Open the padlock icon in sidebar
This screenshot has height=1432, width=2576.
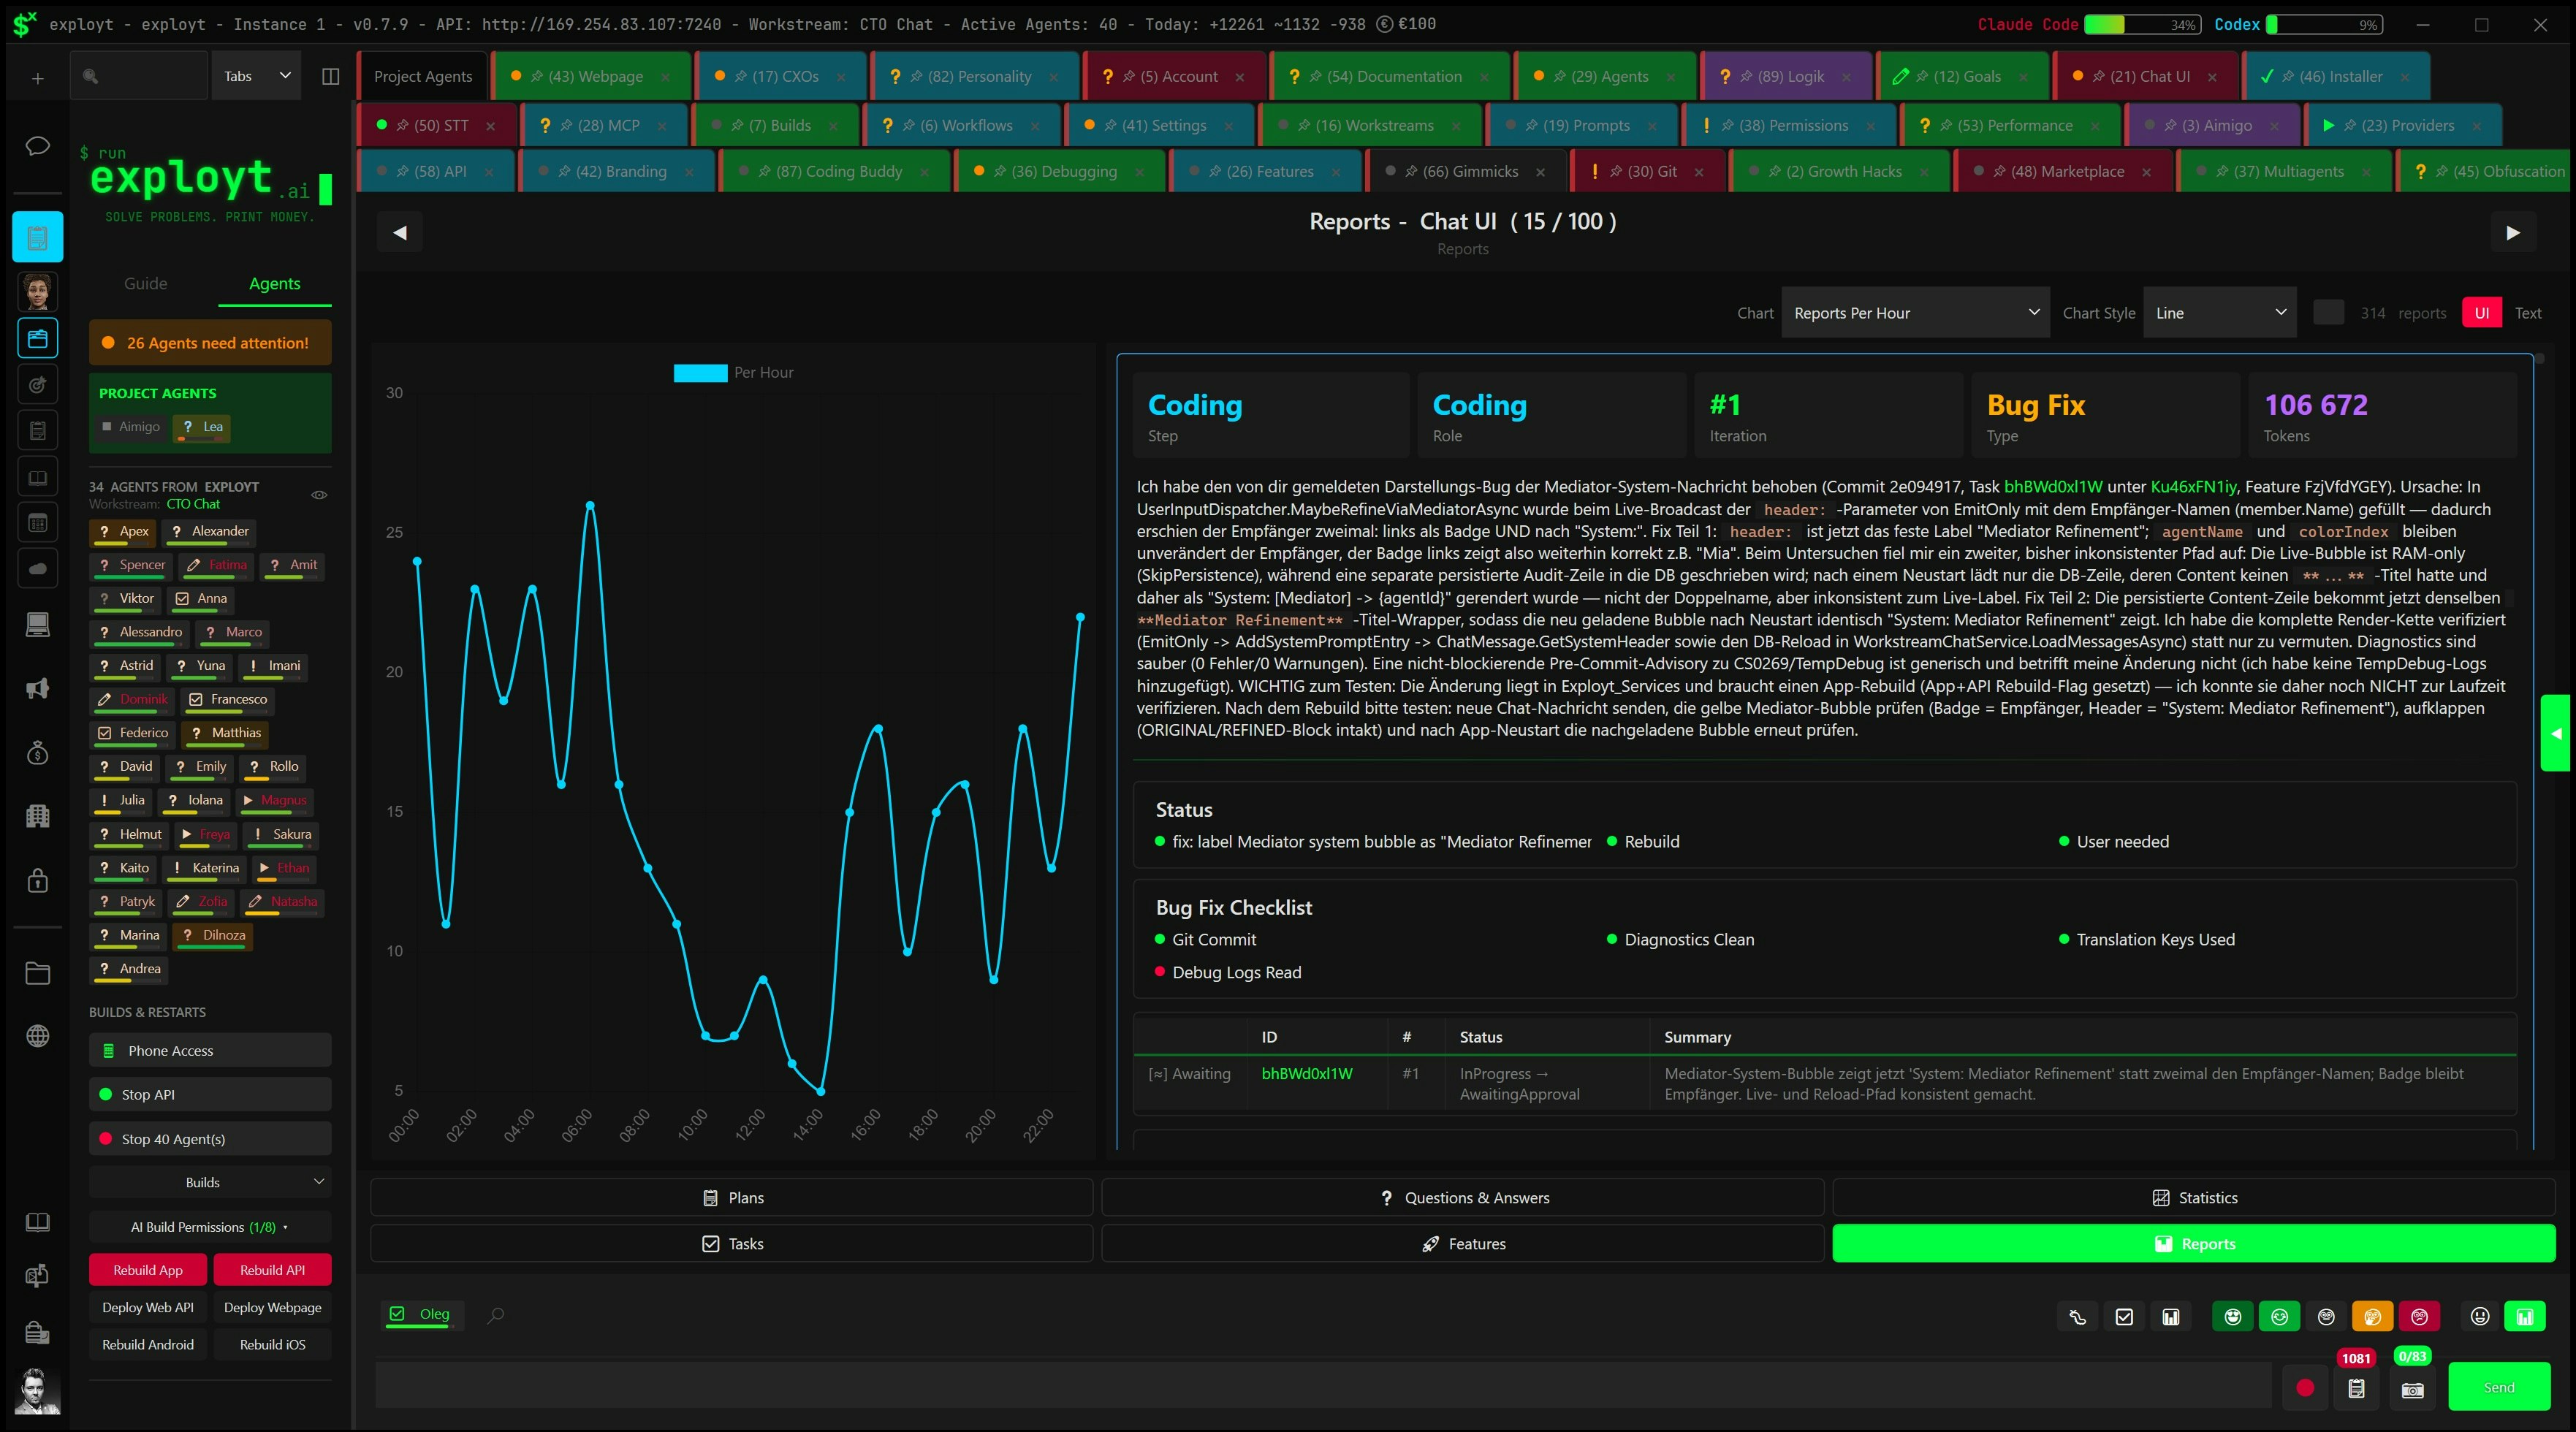(37, 880)
